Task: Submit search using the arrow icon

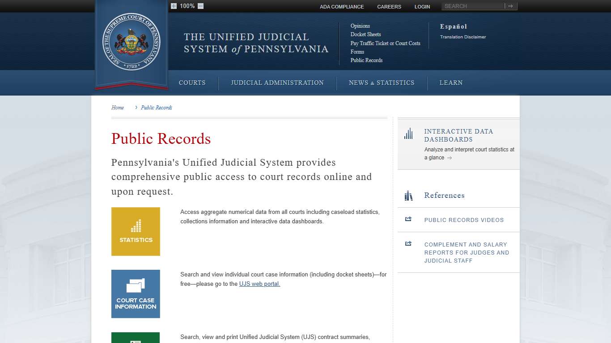Action: (x=511, y=6)
